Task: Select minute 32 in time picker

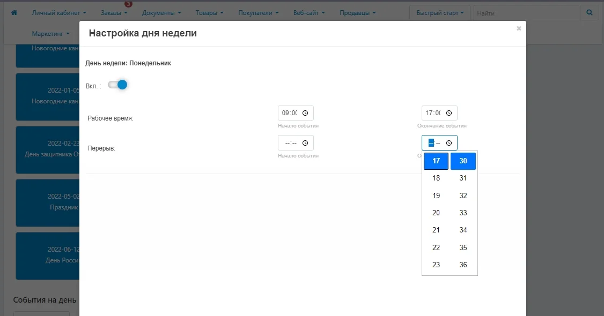Action: point(463,195)
